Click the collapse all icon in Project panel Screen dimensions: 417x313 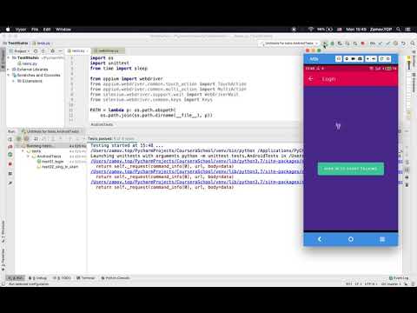coord(43,51)
